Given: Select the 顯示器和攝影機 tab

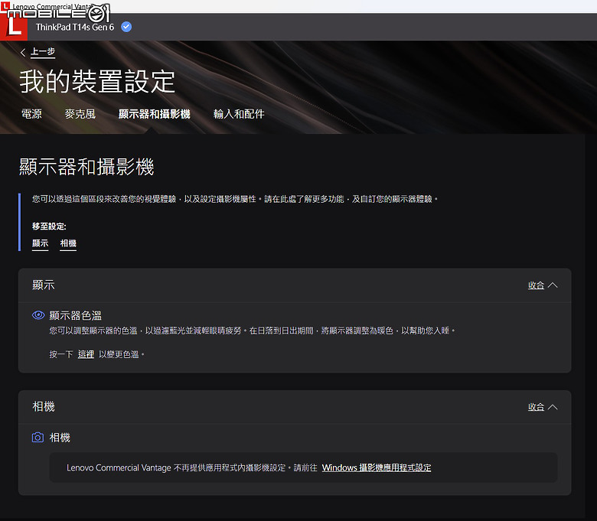Looking at the screenshot, I should (154, 114).
